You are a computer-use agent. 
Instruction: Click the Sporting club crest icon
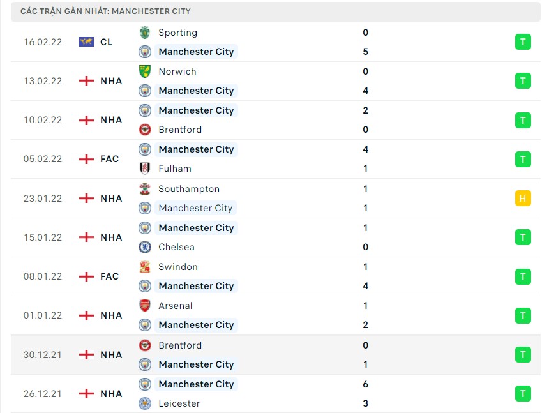(x=145, y=33)
